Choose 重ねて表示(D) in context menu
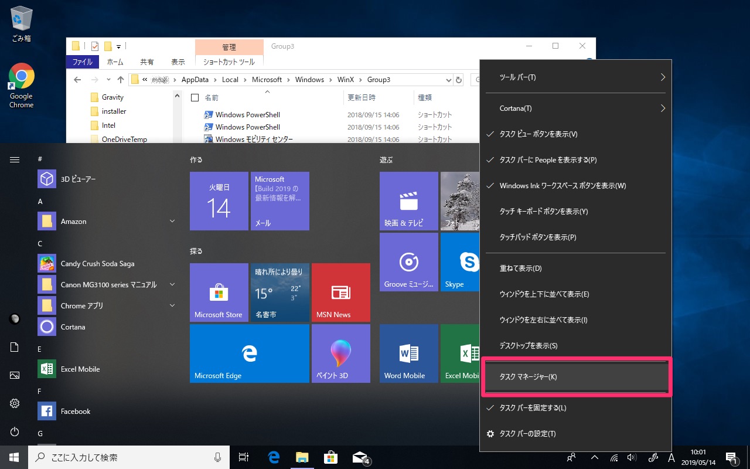The width and height of the screenshot is (750, 469). point(575,269)
